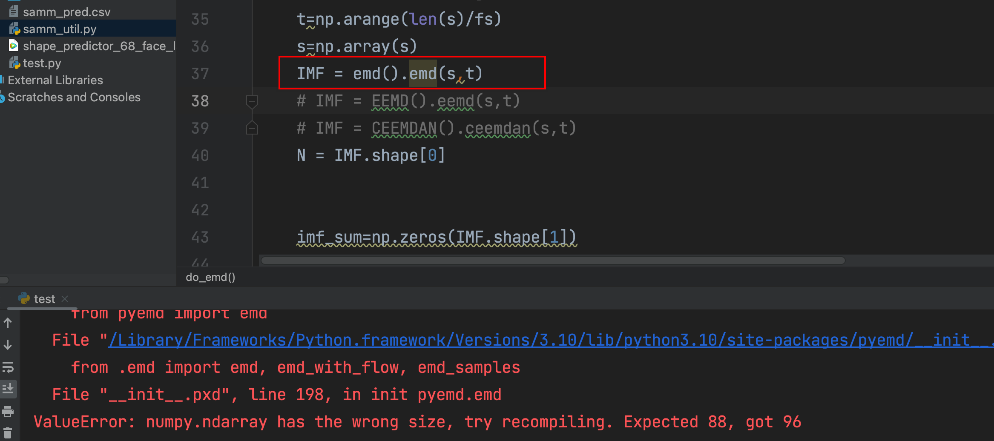Toggle Use Soft Wraps in the run console

[9, 367]
